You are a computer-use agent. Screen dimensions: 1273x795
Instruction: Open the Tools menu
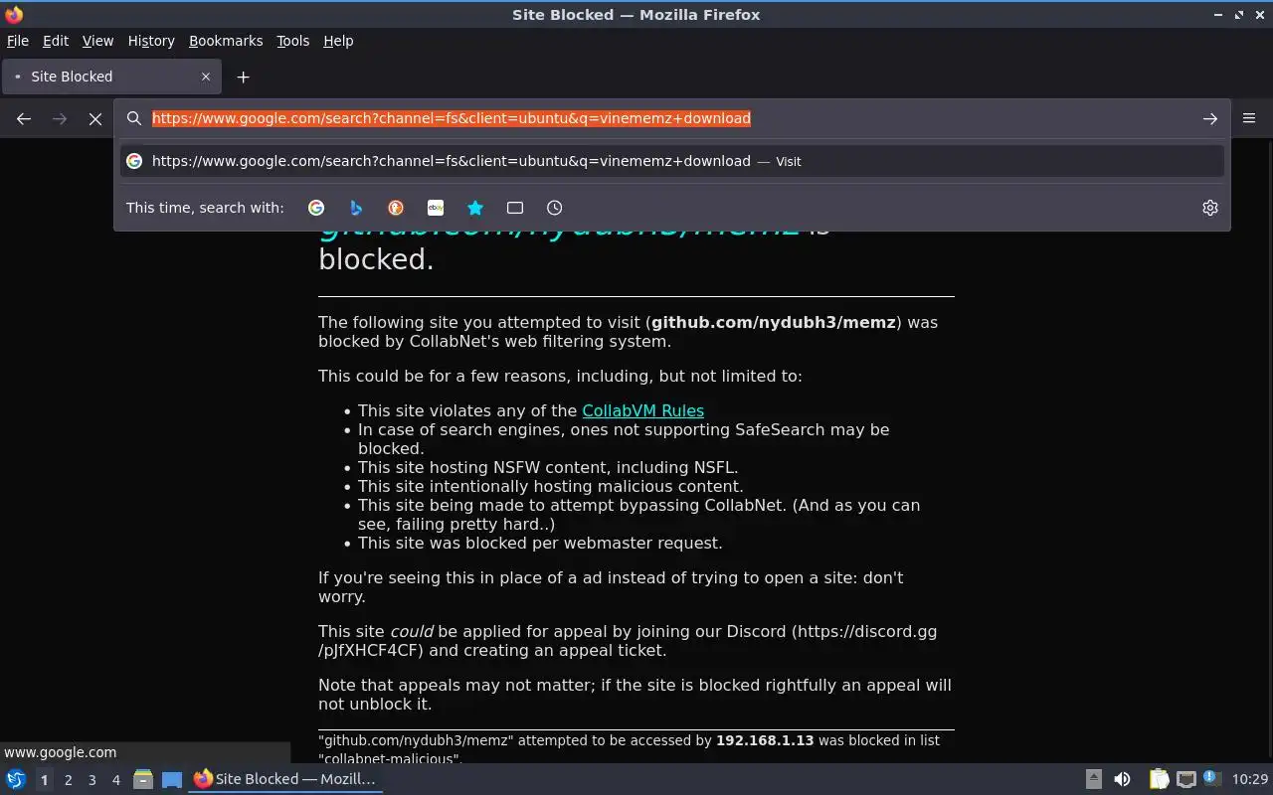click(x=293, y=41)
